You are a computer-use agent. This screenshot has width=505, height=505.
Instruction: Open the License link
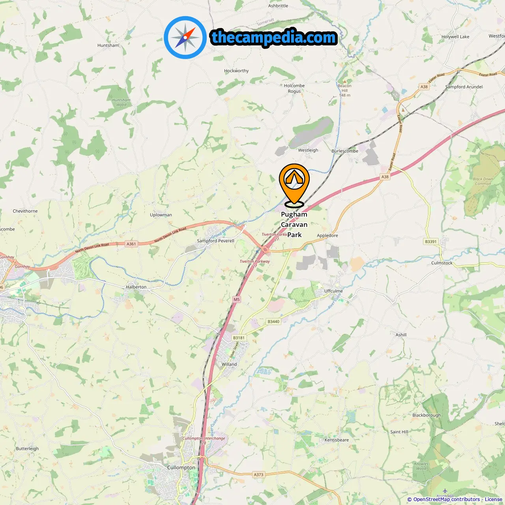click(494, 499)
